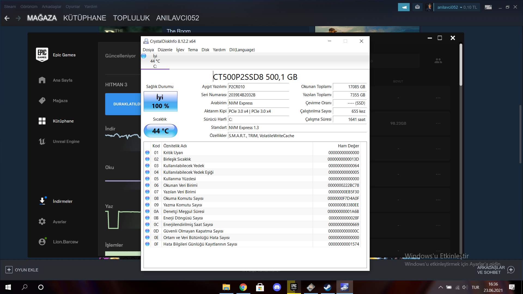Open Mağaza tag icon in Epic launcher

tap(42, 101)
